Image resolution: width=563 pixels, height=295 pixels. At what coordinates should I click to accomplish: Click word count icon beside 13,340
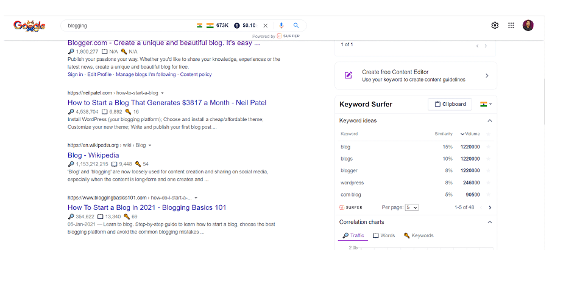point(100,217)
